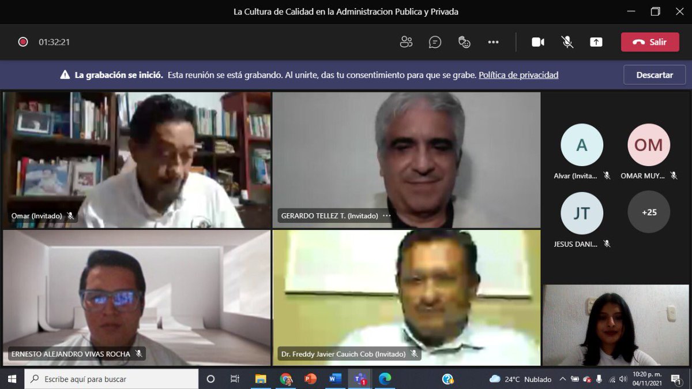Image resolution: width=692 pixels, height=389 pixels.
Task: Open the Wi-Fi network tray icon
Action: 612,379
